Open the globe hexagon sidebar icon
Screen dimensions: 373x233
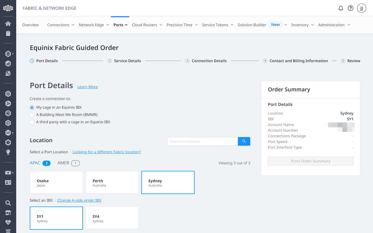coord(8,123)
